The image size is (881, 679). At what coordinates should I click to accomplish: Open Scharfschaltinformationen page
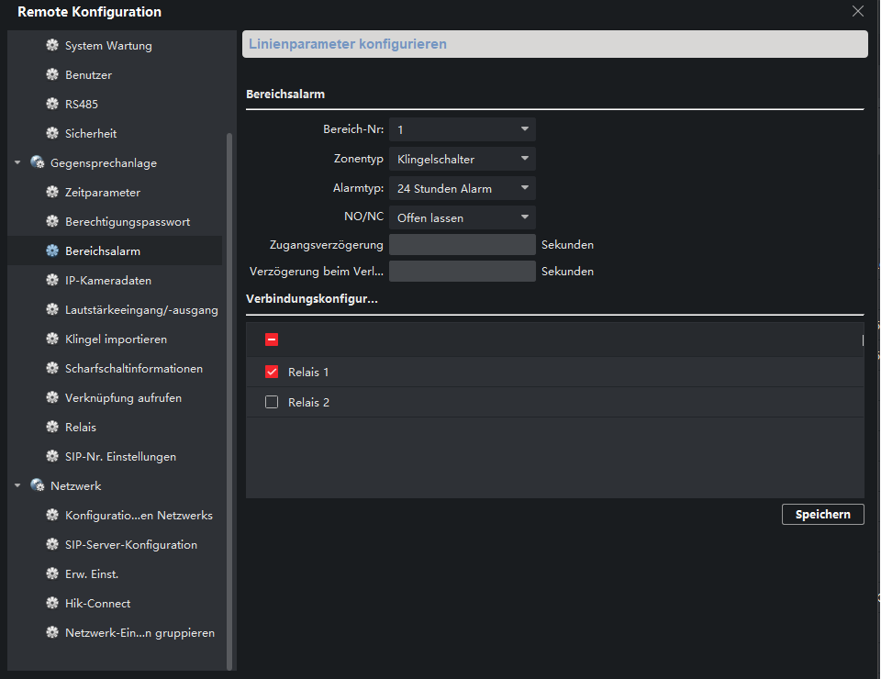(x=134, y=369)
